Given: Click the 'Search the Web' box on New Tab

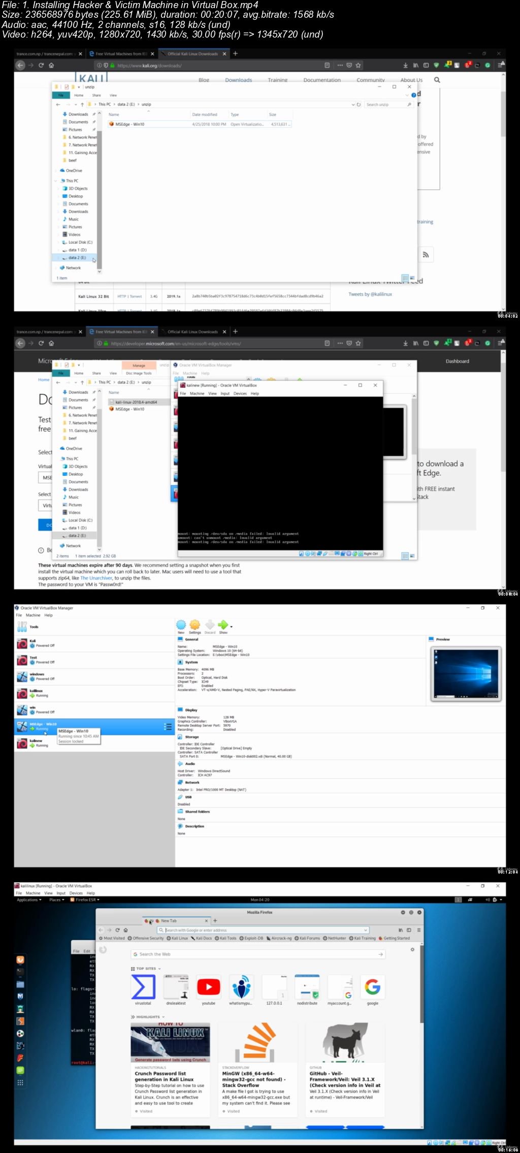Looking at the screenshot, I should coord(258,954).
